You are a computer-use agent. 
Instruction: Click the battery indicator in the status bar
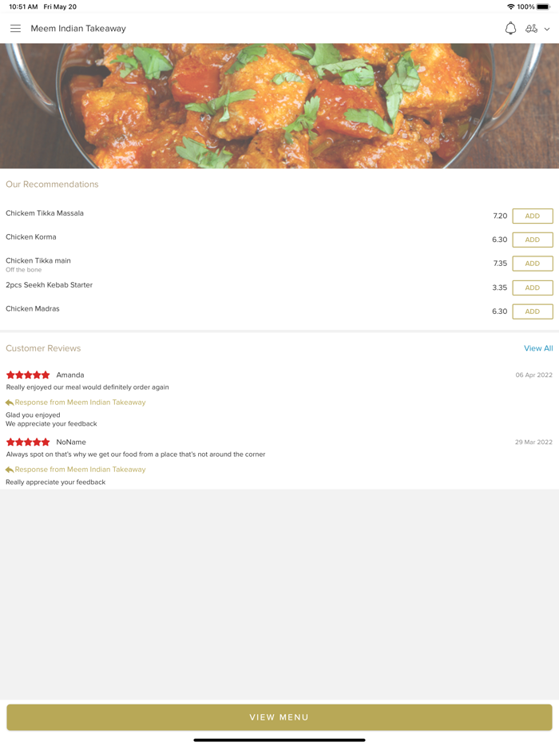(x=545, y=6)
